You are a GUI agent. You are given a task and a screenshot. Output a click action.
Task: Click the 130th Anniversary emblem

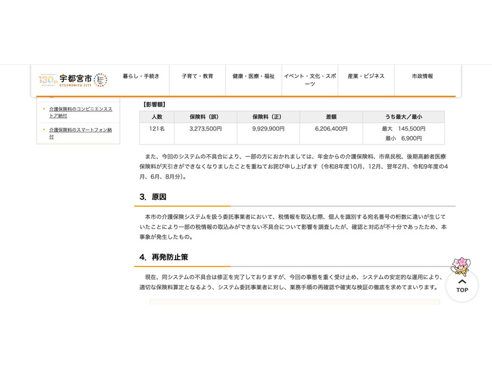coord(48,80)
